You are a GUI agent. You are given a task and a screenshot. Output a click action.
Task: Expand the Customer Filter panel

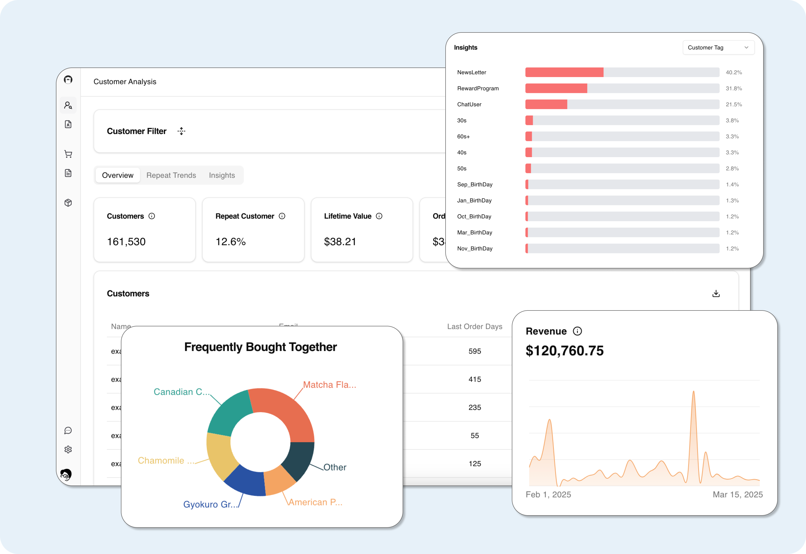click(x=181, y=131)
